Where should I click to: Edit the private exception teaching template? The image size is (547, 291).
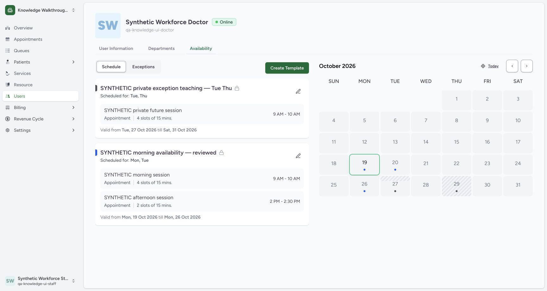coord(298,91)
